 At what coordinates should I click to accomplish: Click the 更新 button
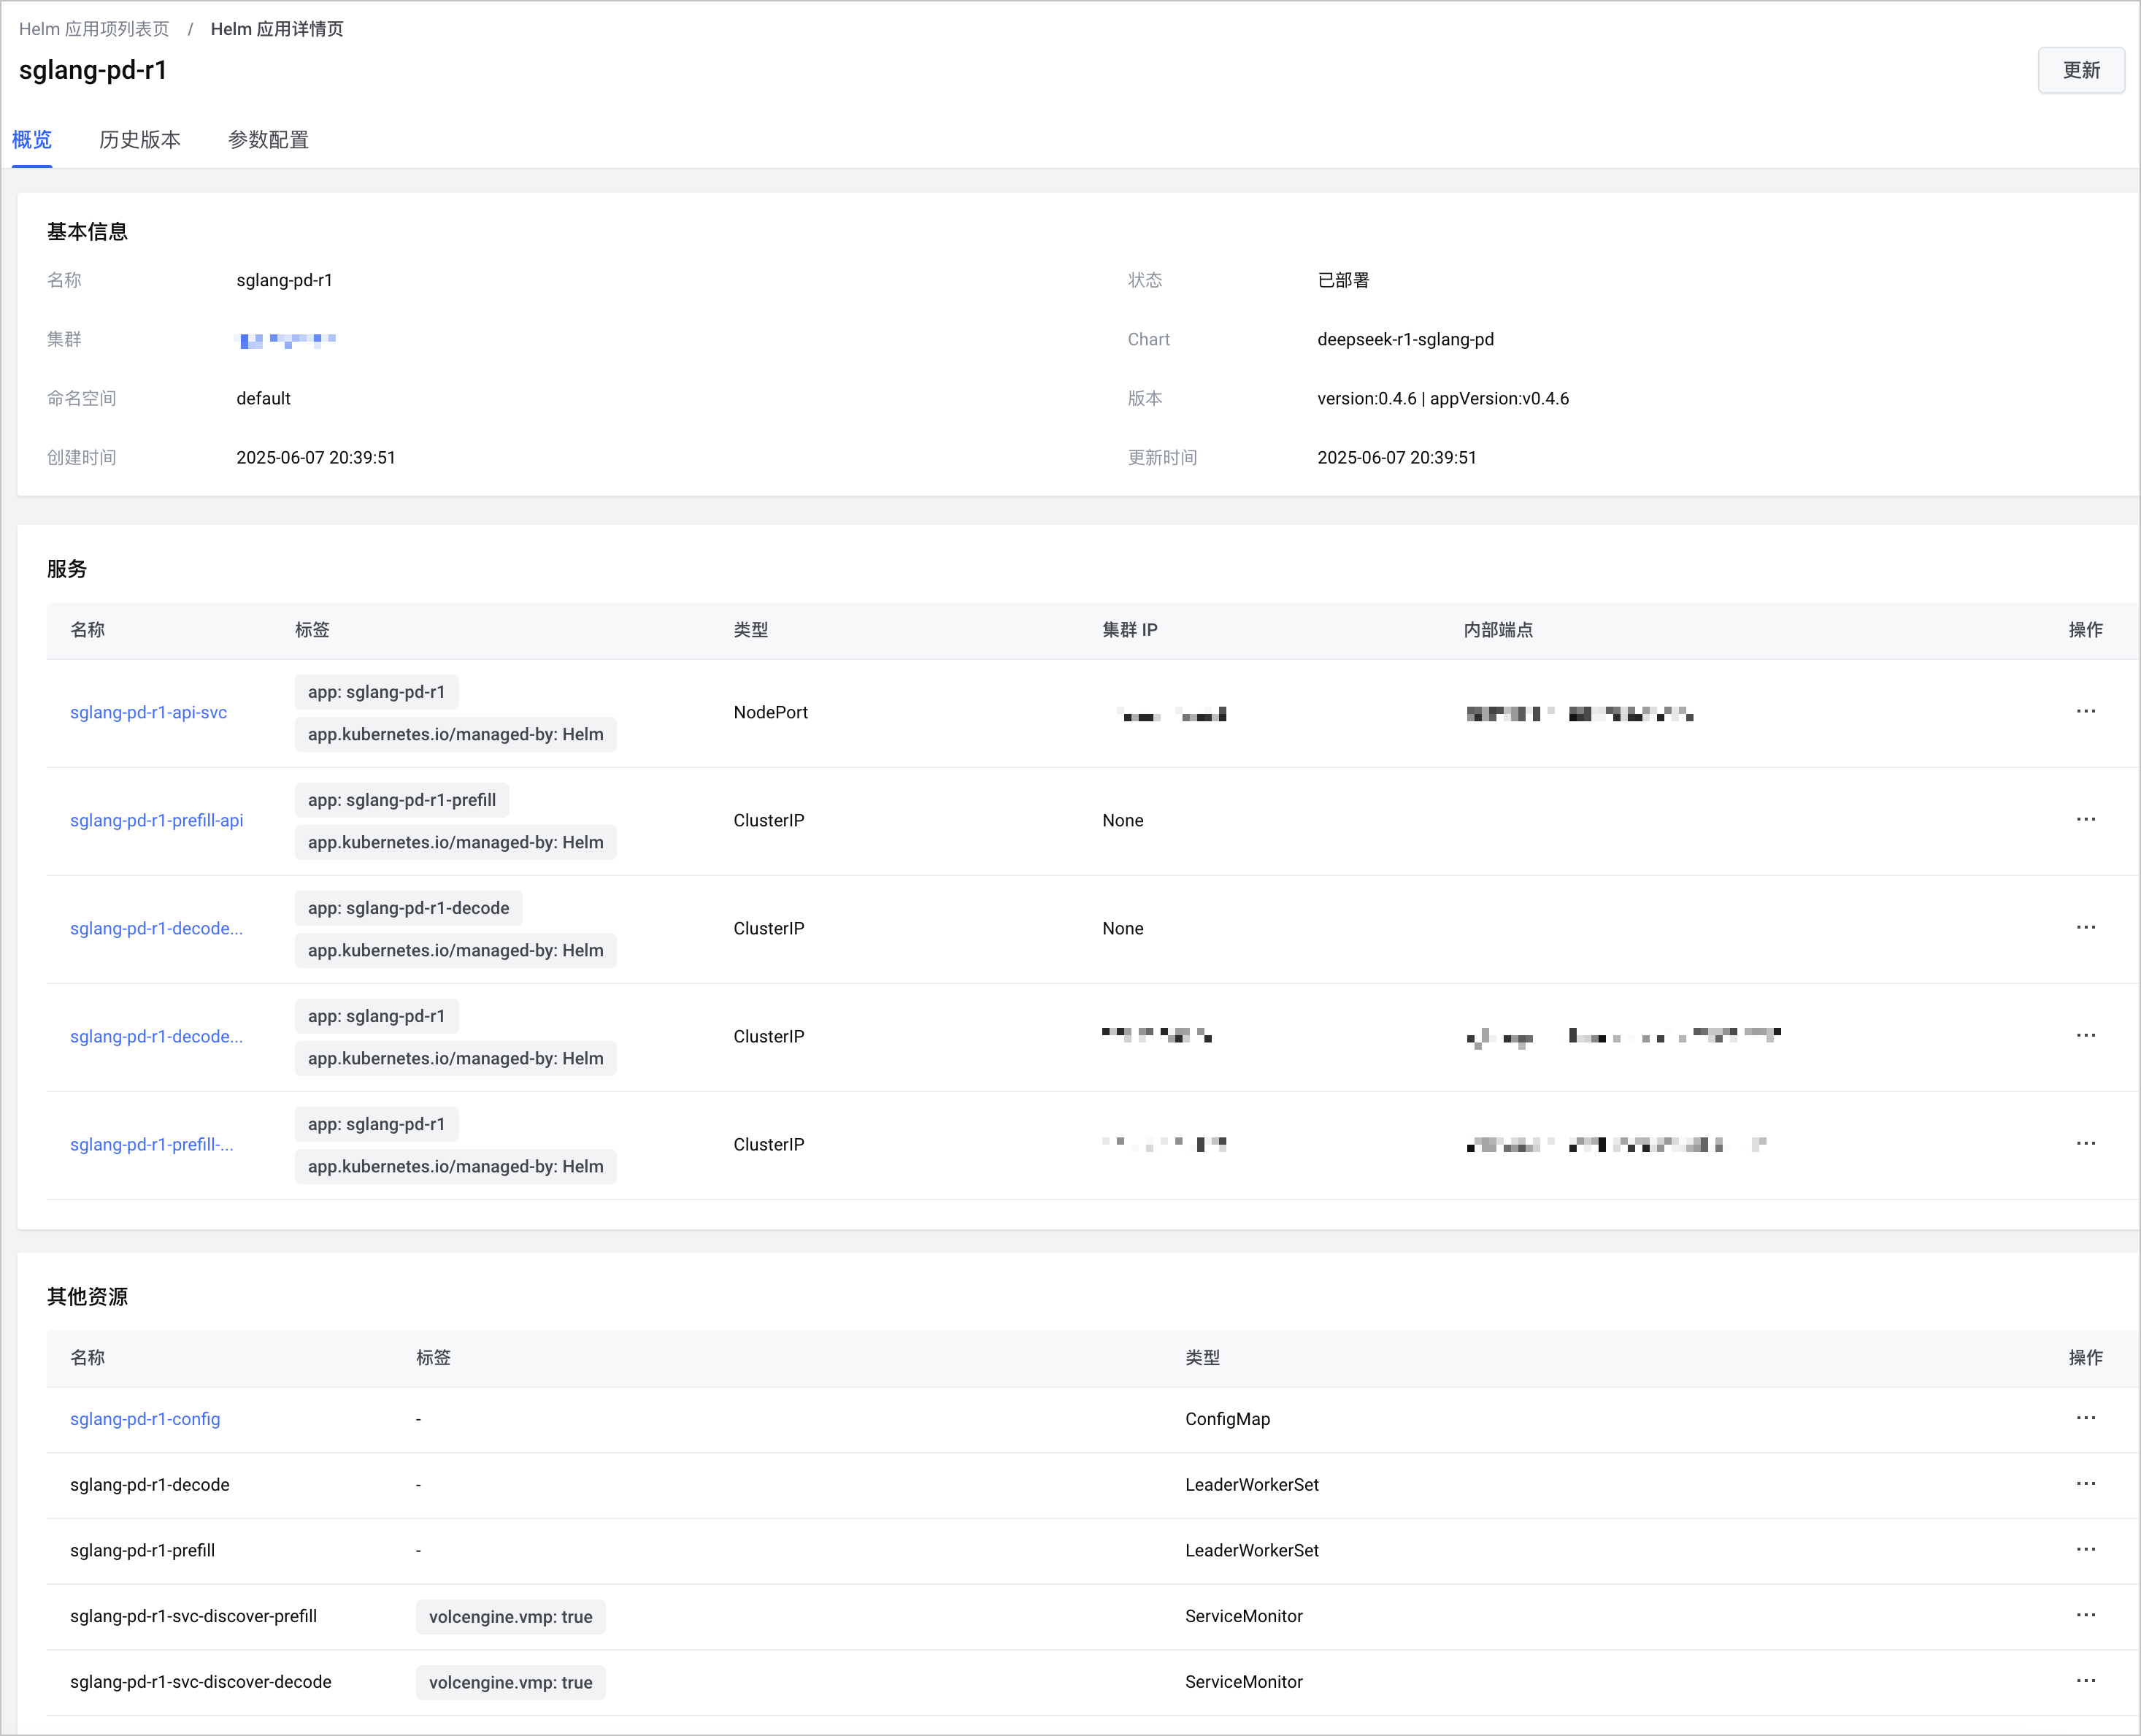(2081, 70)
